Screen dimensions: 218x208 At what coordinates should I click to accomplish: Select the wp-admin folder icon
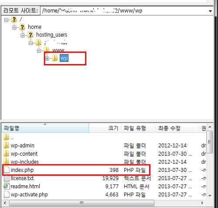point(7,145)
